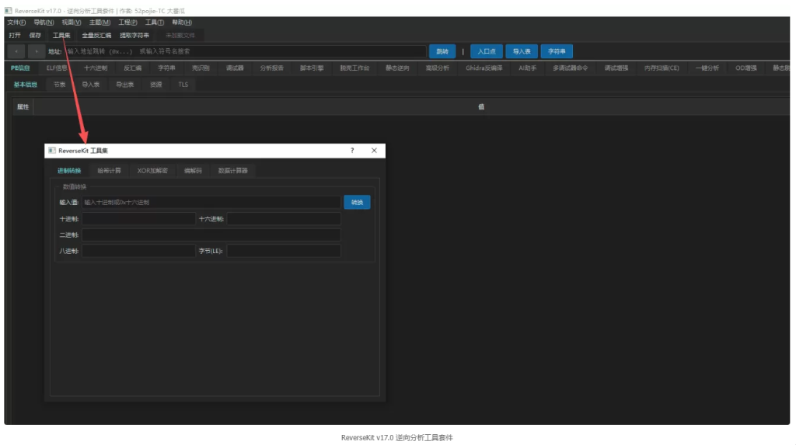
Task: Switch to the 多调试器命令 tab
Action: (x=570, y=68)
